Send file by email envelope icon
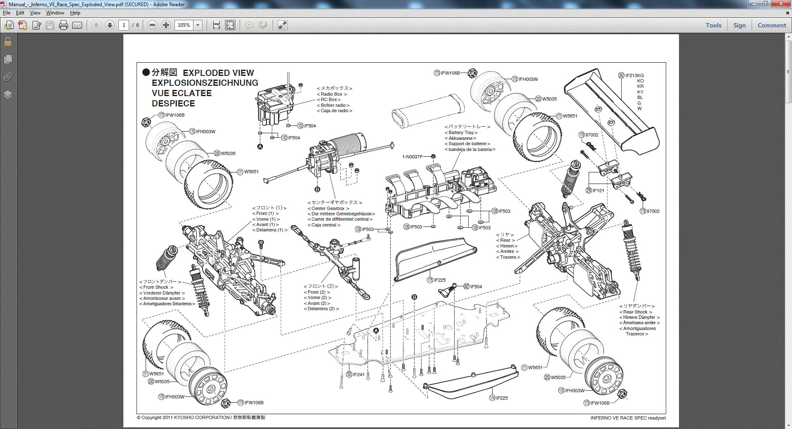 tap(77, 25)
